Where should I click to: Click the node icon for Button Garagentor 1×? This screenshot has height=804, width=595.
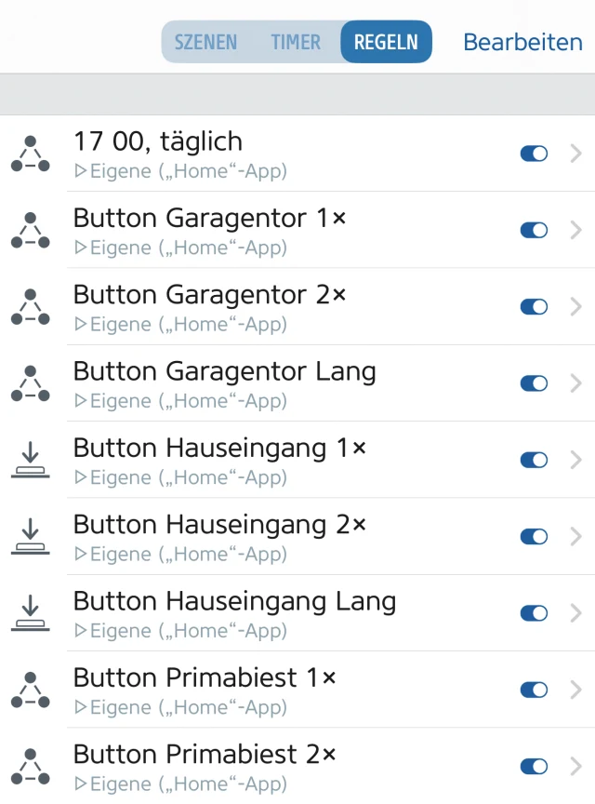point(30,230)
